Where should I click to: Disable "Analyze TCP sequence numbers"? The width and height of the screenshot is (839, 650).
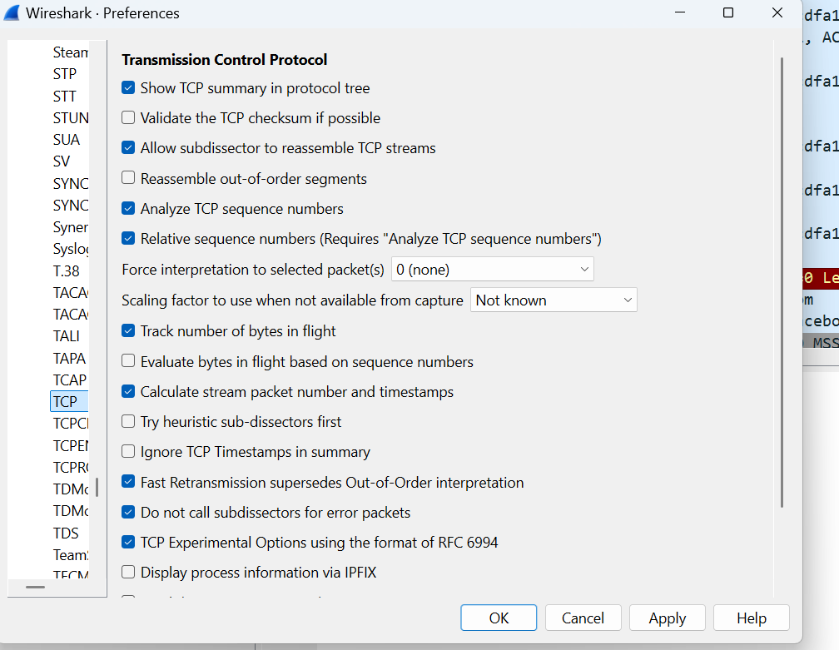point(128,208)
